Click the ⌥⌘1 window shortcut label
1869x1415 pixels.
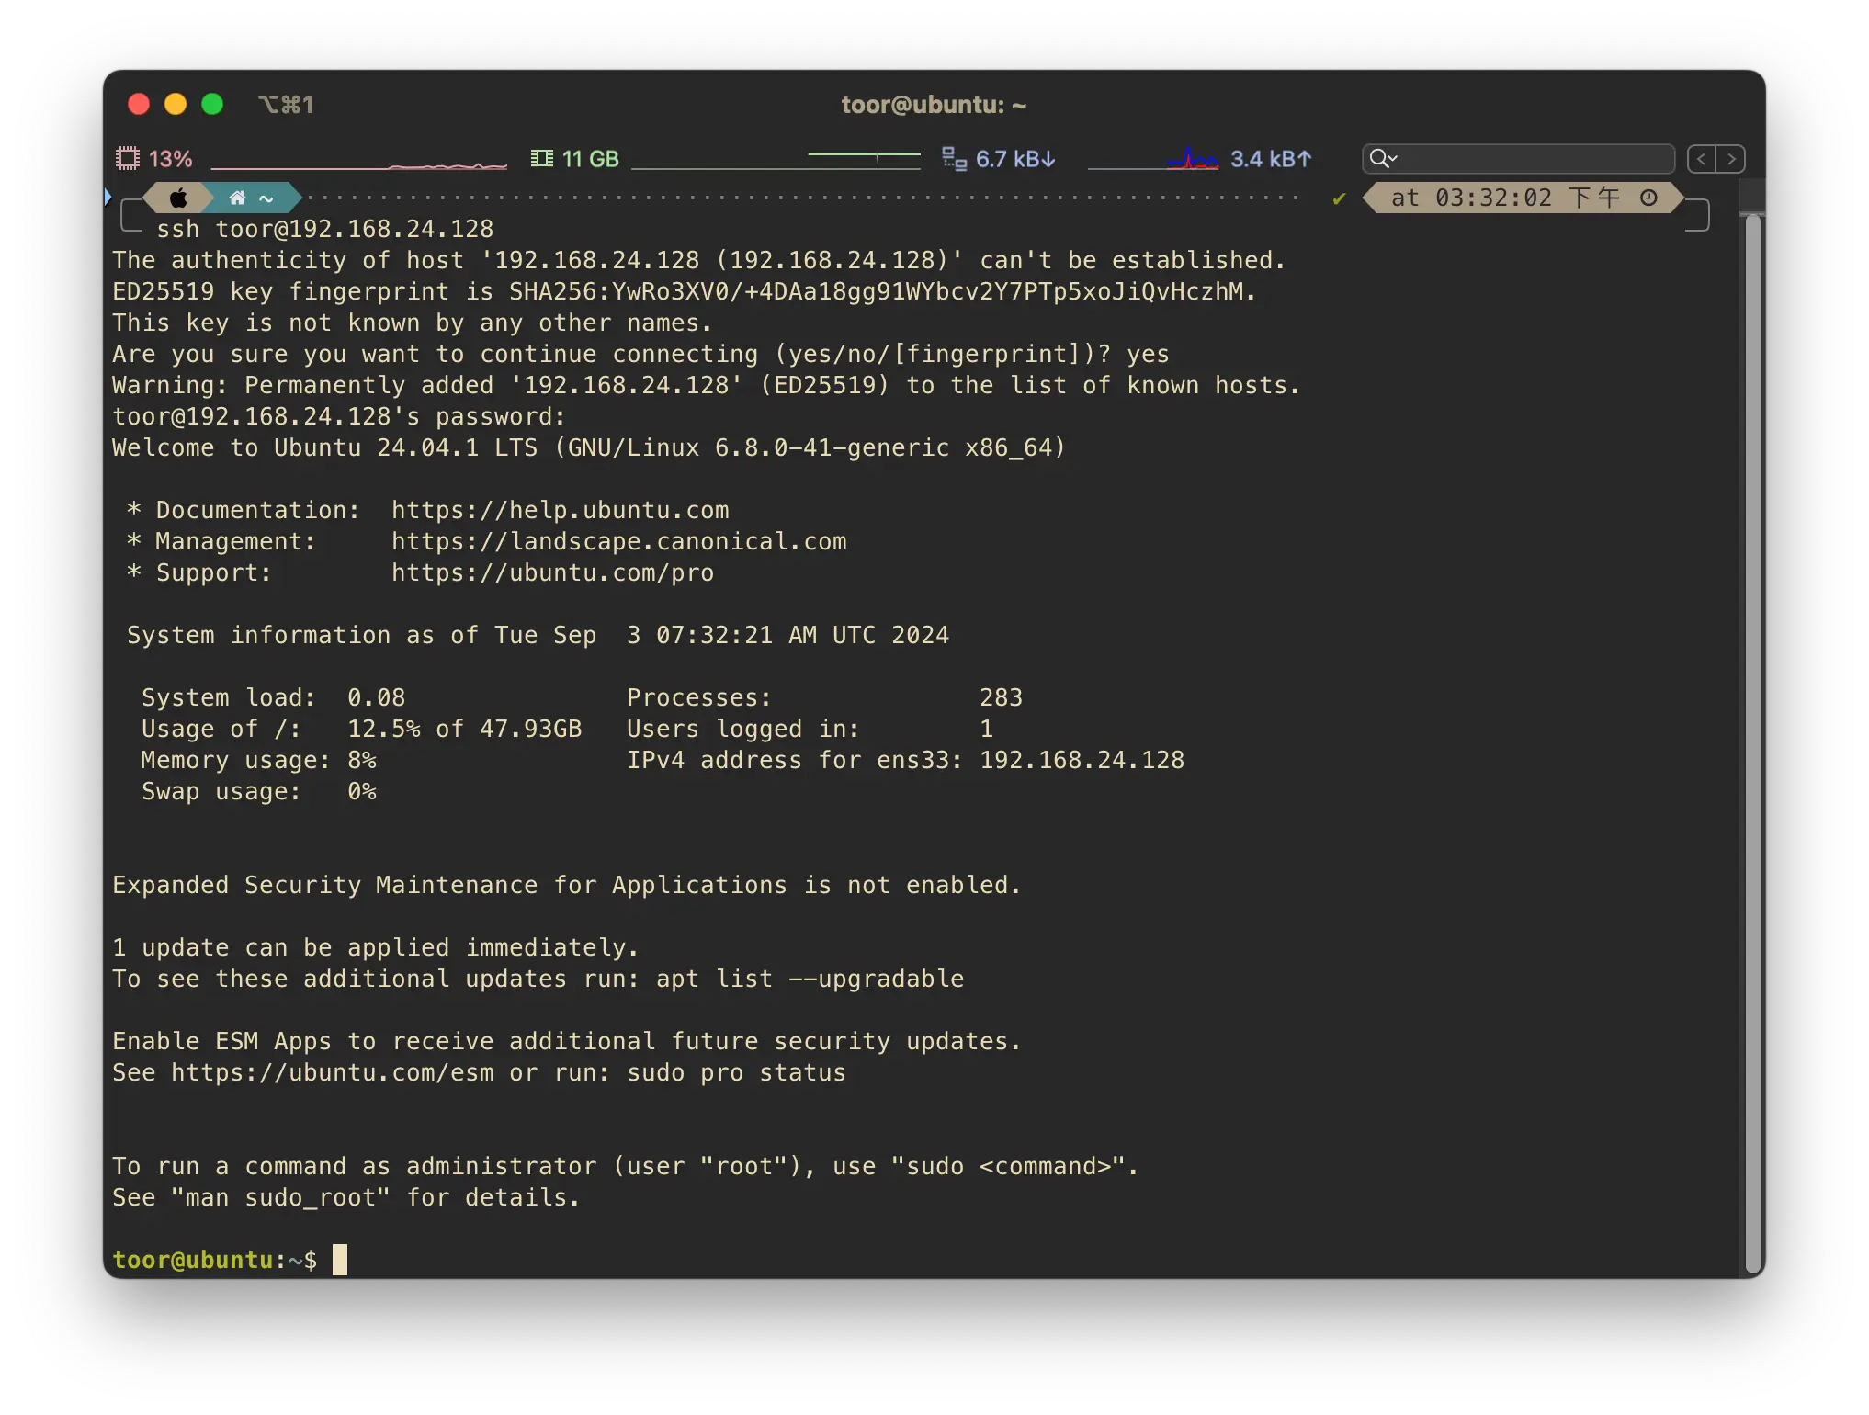tap(286, 105)
